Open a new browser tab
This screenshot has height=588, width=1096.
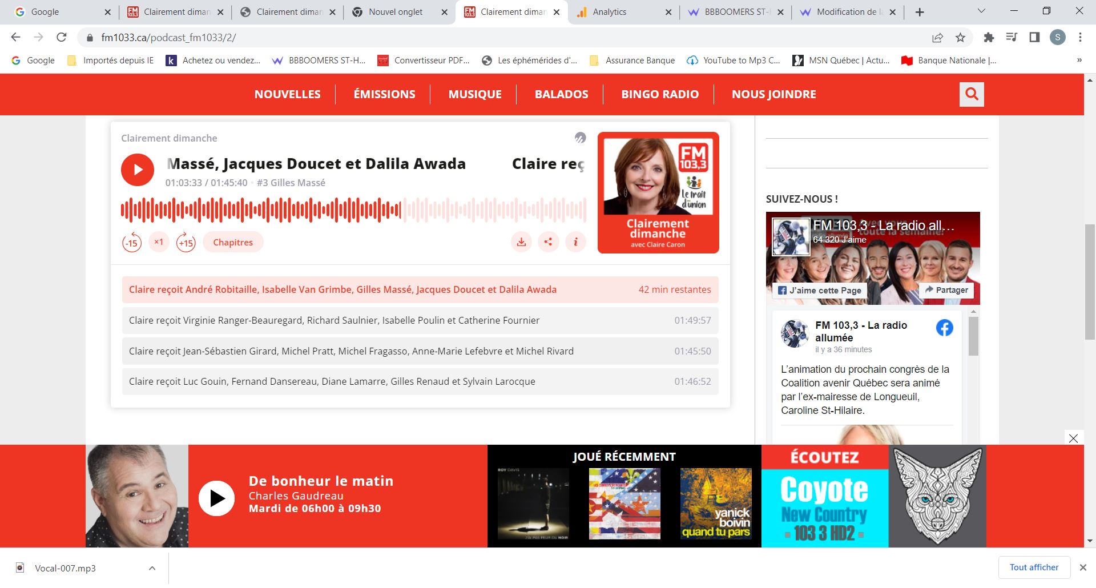[919, 12]
